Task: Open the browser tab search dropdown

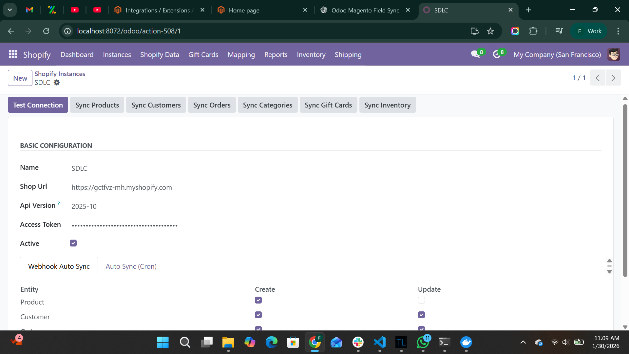Action: (10, 10)
